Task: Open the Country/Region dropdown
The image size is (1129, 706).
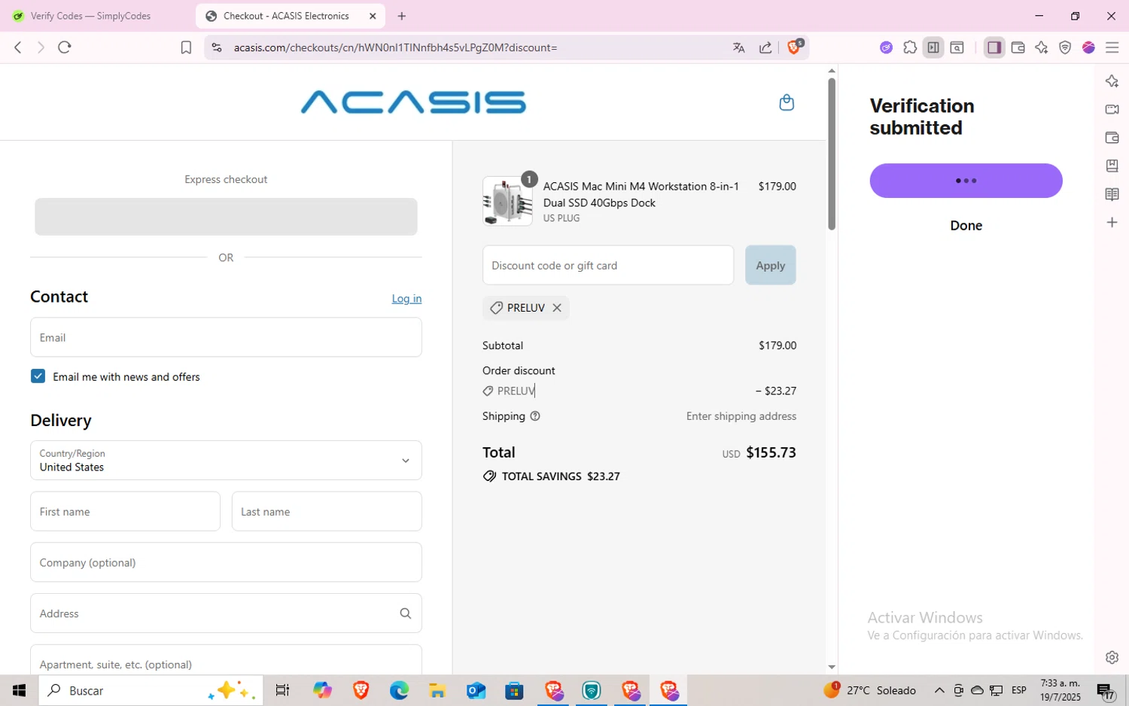Action: click(x=226, y=460)
